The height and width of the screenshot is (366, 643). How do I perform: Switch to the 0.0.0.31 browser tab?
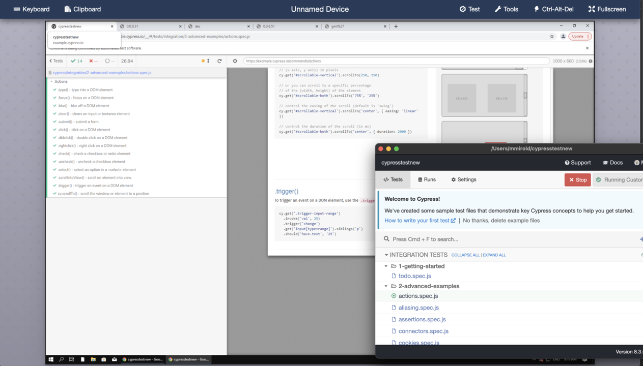click(150, 26)
